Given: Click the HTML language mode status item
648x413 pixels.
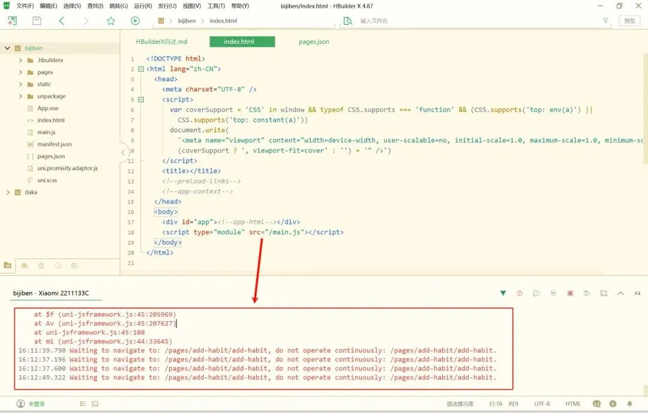Looking at the screenshot, I should pyautogui.click(x=573, y=404).
